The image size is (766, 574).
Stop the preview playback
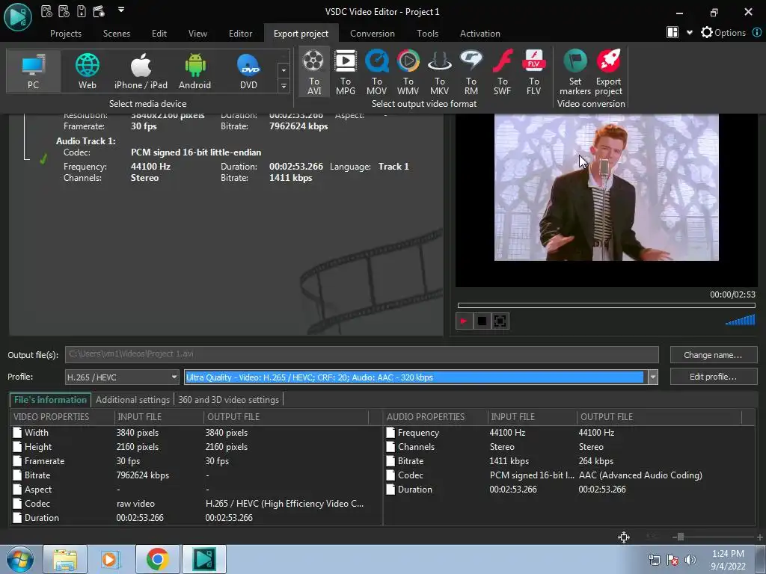point(482,321)
